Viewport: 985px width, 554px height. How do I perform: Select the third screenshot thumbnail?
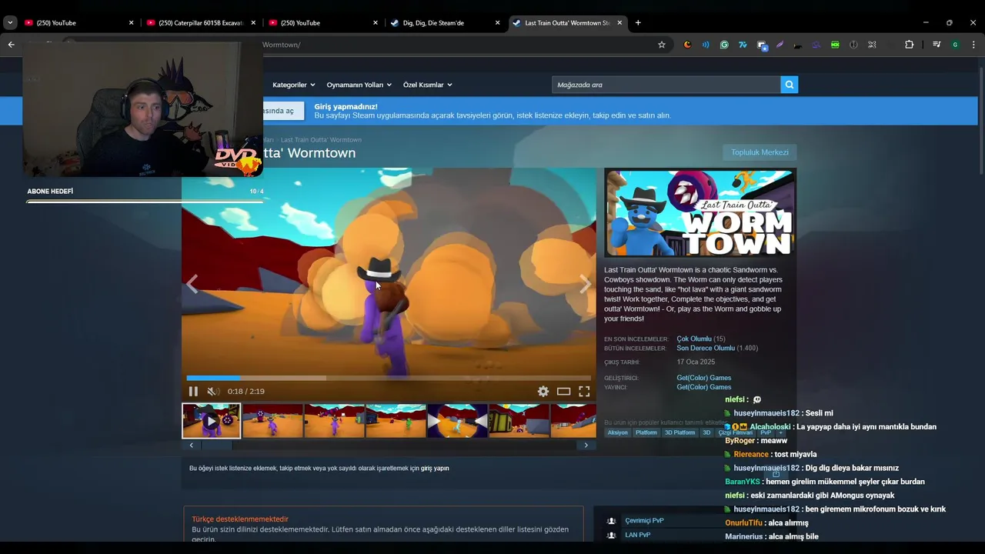tap(334, 421)
